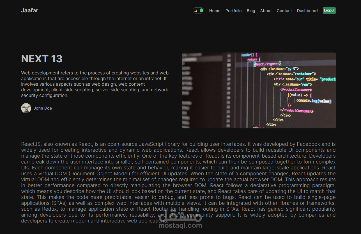Click John Doe's avatar picture
The width and height of the screenshot is (361, 234).
[x=26, y=108]
